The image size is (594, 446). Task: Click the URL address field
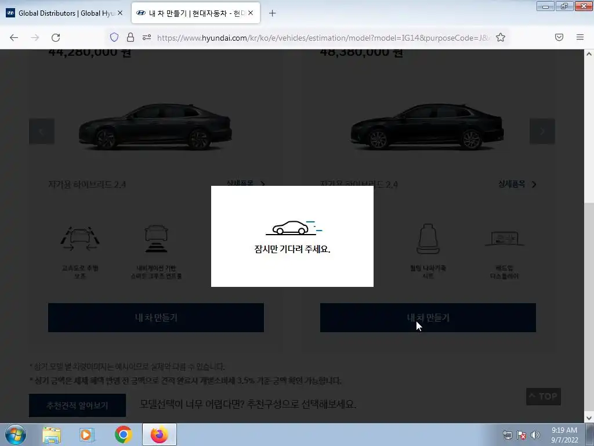(324, 38)
